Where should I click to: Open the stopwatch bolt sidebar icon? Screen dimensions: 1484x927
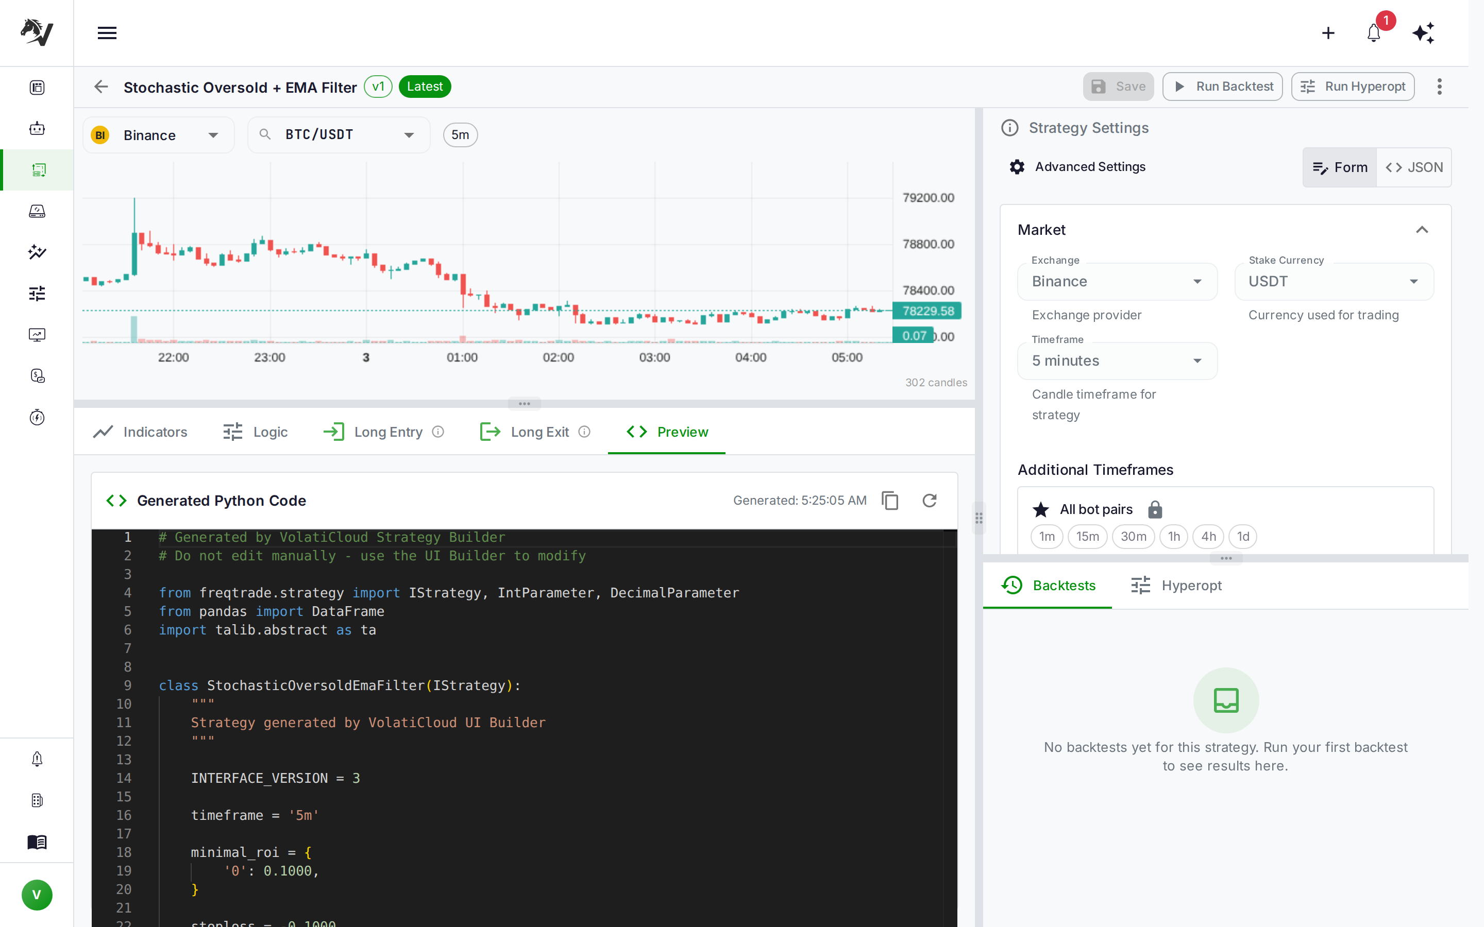(37, 418)
